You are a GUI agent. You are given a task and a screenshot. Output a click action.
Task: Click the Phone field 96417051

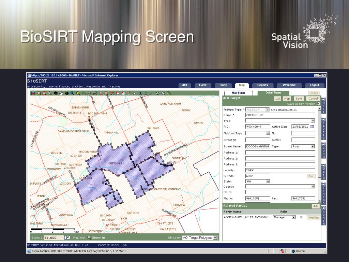(258, 198)
